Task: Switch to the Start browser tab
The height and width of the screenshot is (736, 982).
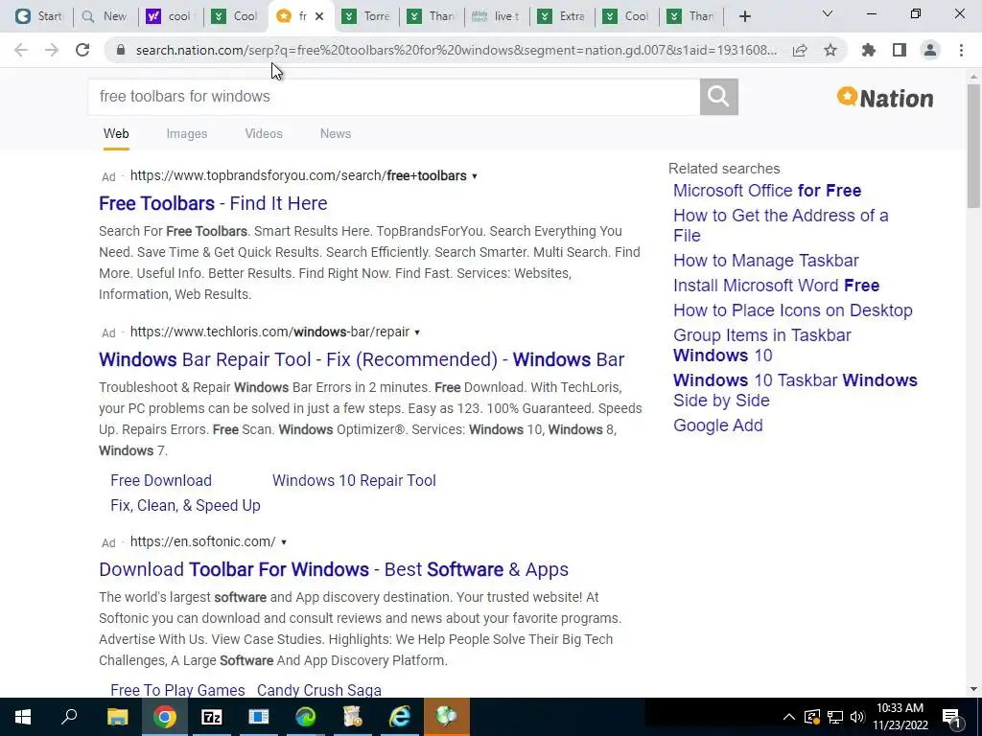Action: click(x=38, y=16)
